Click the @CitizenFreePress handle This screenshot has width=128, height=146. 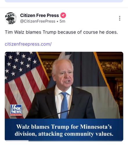click(x=38, y=21)
